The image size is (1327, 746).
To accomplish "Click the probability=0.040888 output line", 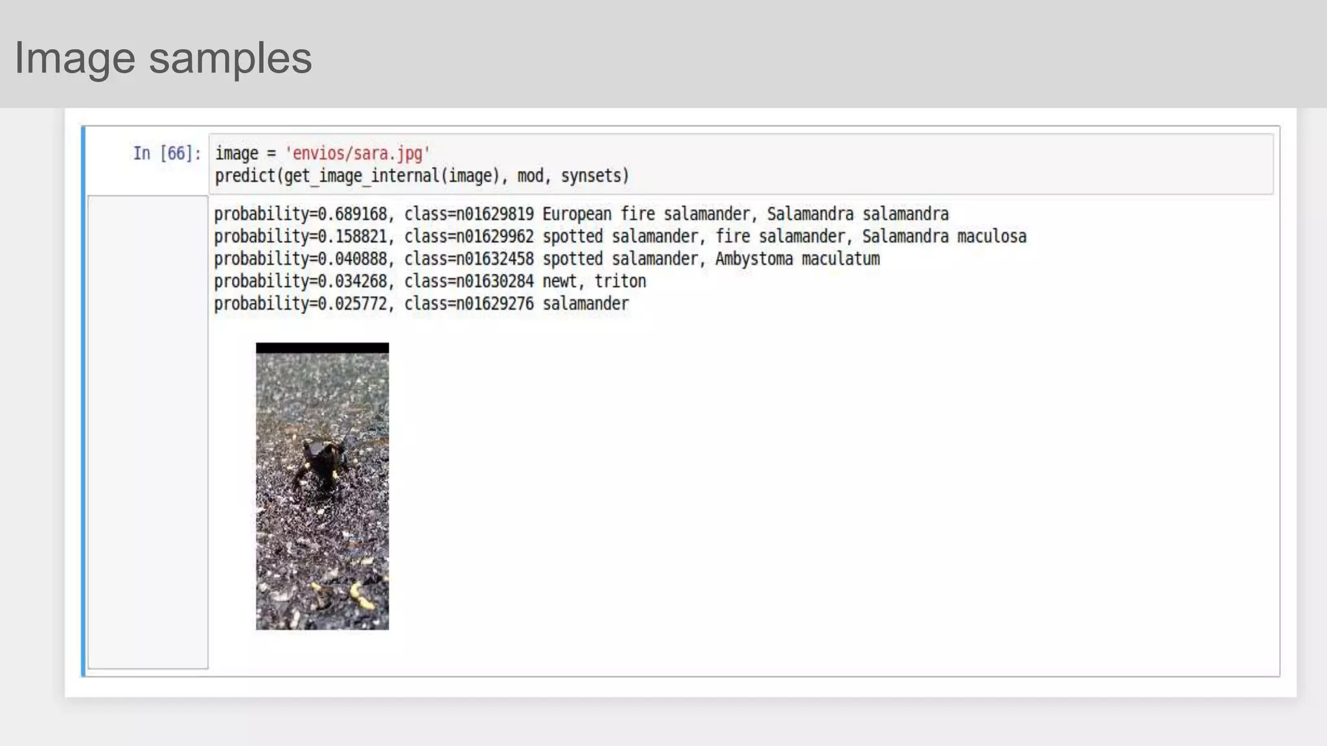I will coord(301,259).
